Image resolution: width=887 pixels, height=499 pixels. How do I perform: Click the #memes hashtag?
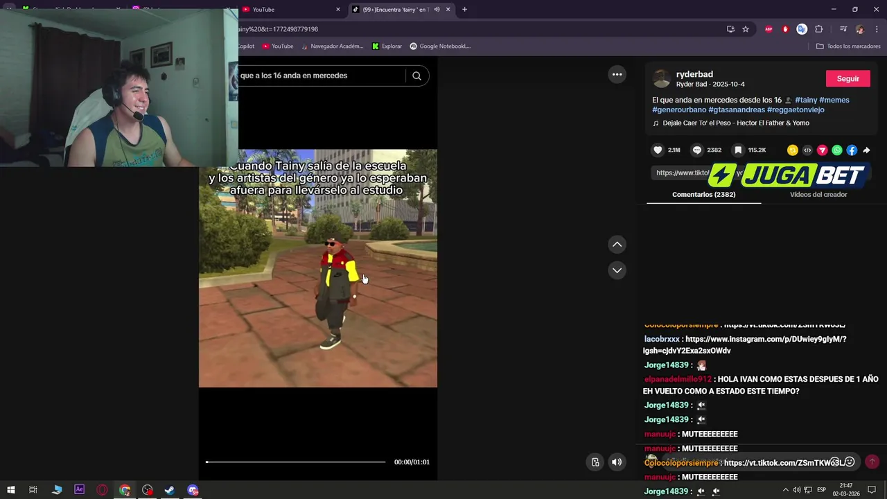pos(834,100)
